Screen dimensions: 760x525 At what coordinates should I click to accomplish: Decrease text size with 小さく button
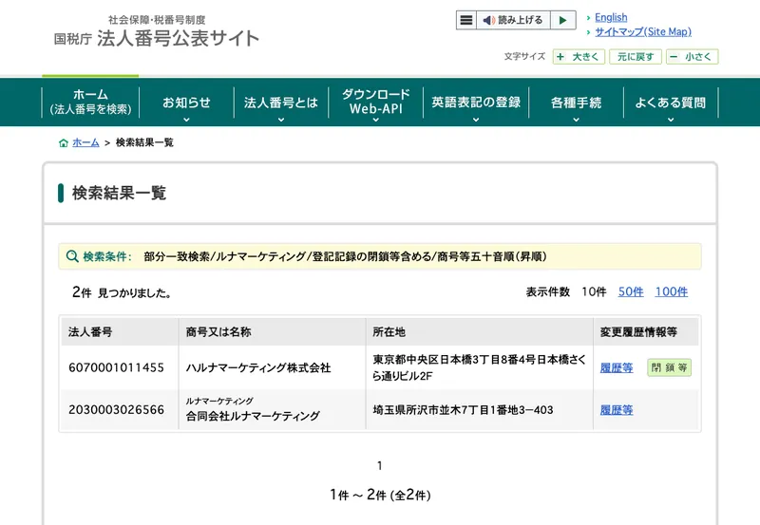coord(693,57)
